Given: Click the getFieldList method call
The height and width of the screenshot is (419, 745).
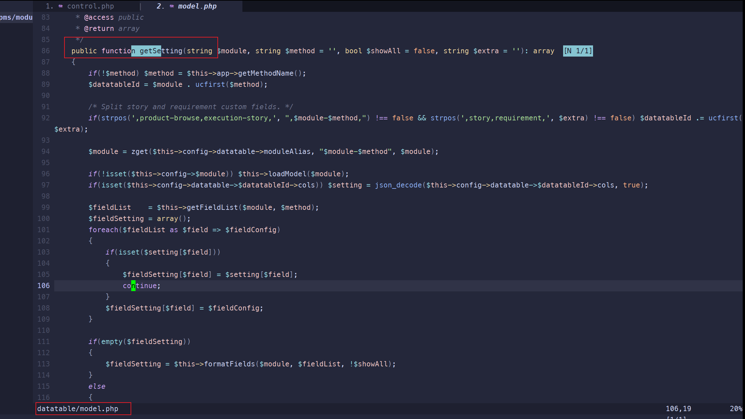Looking at the screenshot, I should tap(212, 208).
